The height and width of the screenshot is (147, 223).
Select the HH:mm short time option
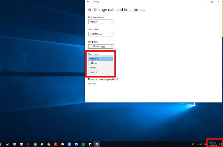pyautogui.click(x=101, y=63)
